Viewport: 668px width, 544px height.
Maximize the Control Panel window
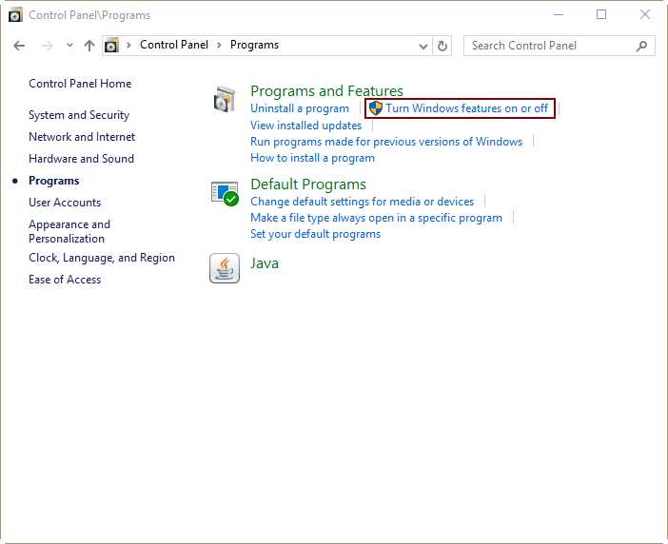[x=601, y=14]
